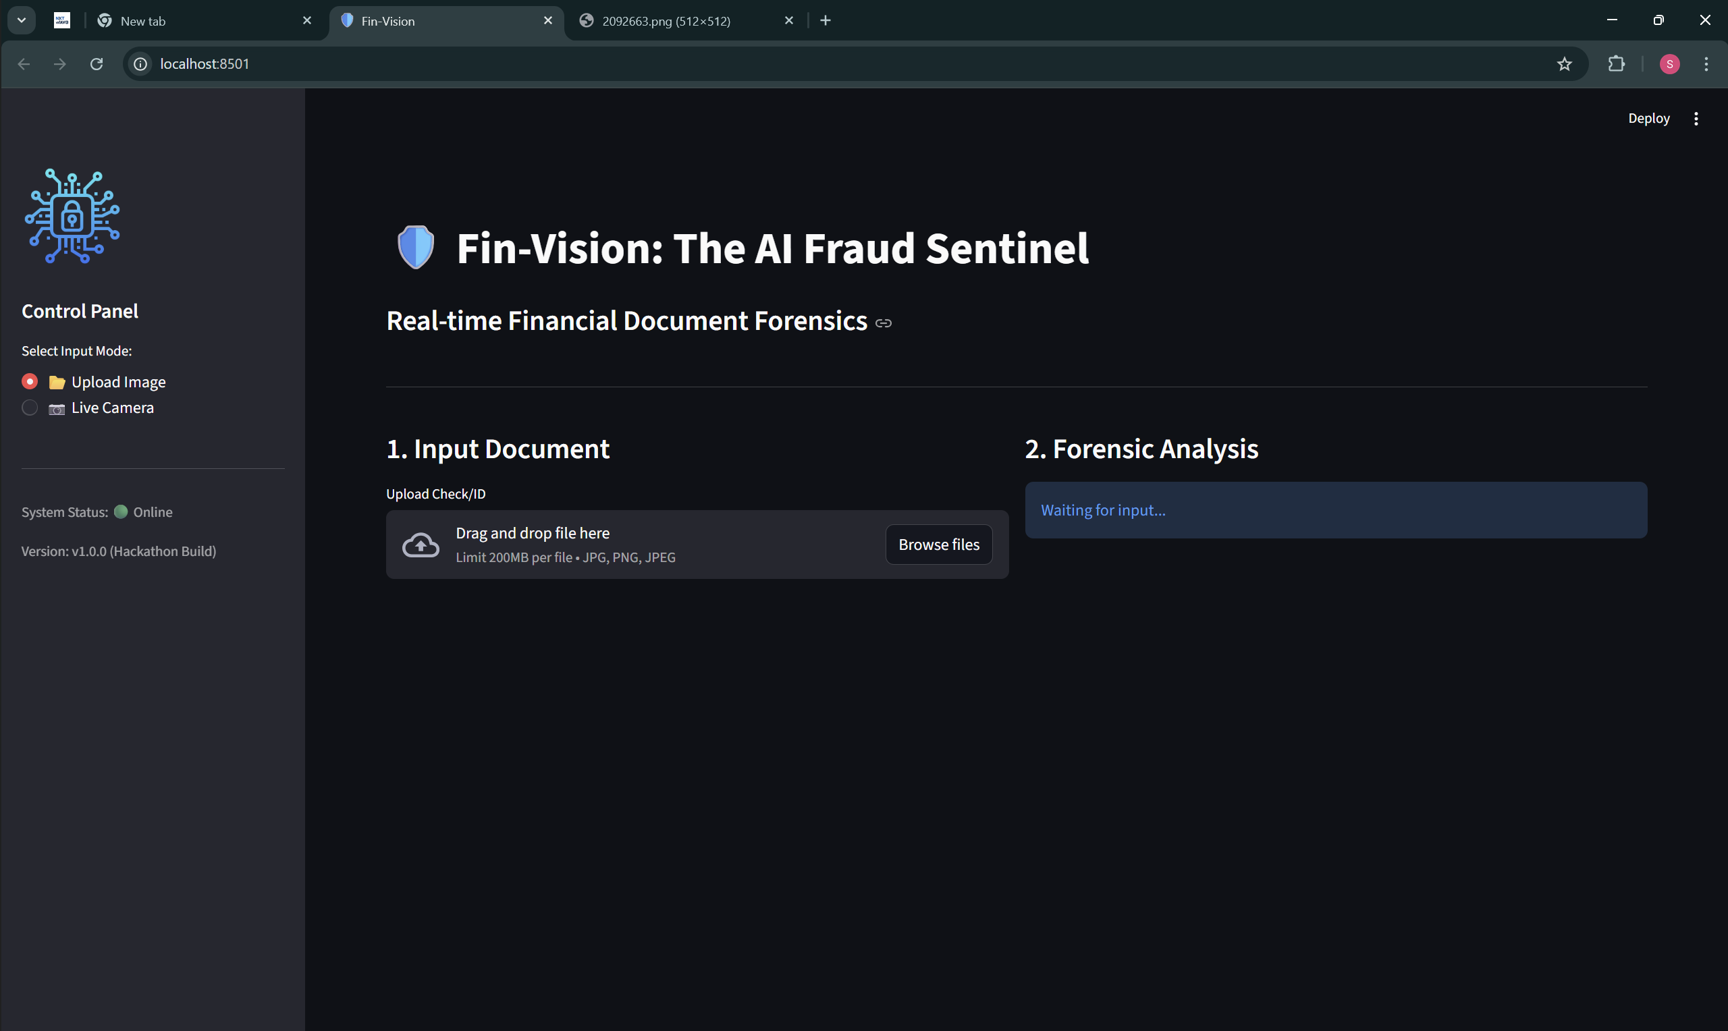Image resolution: width=1728 pixels, height=1031 pixels.
Task: Open the browser extensions puzzle icon
Action: coord(1616,64)
